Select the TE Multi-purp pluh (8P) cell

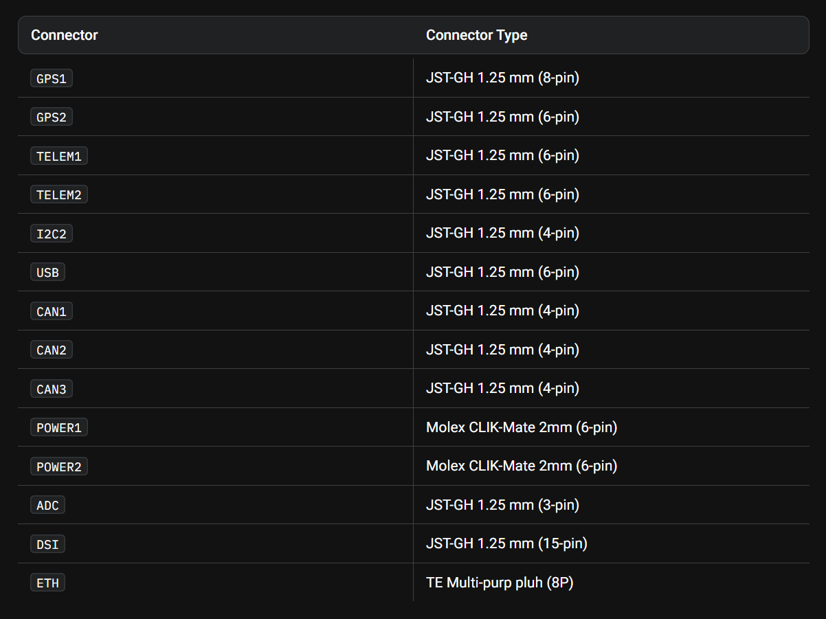[x=500, y=583]
